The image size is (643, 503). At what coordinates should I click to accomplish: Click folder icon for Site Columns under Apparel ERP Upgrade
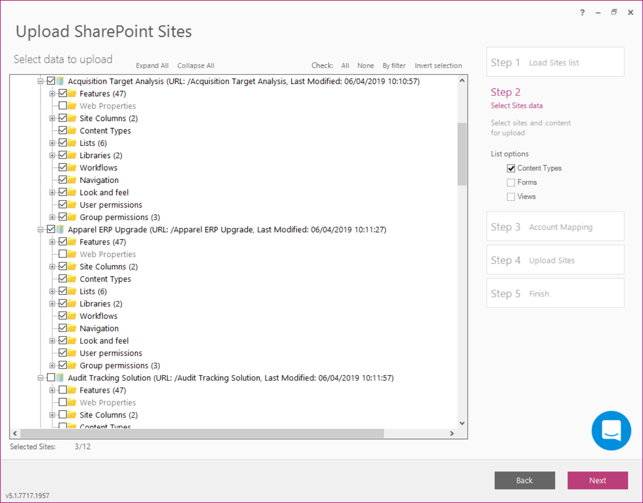(x=72, y=266)
